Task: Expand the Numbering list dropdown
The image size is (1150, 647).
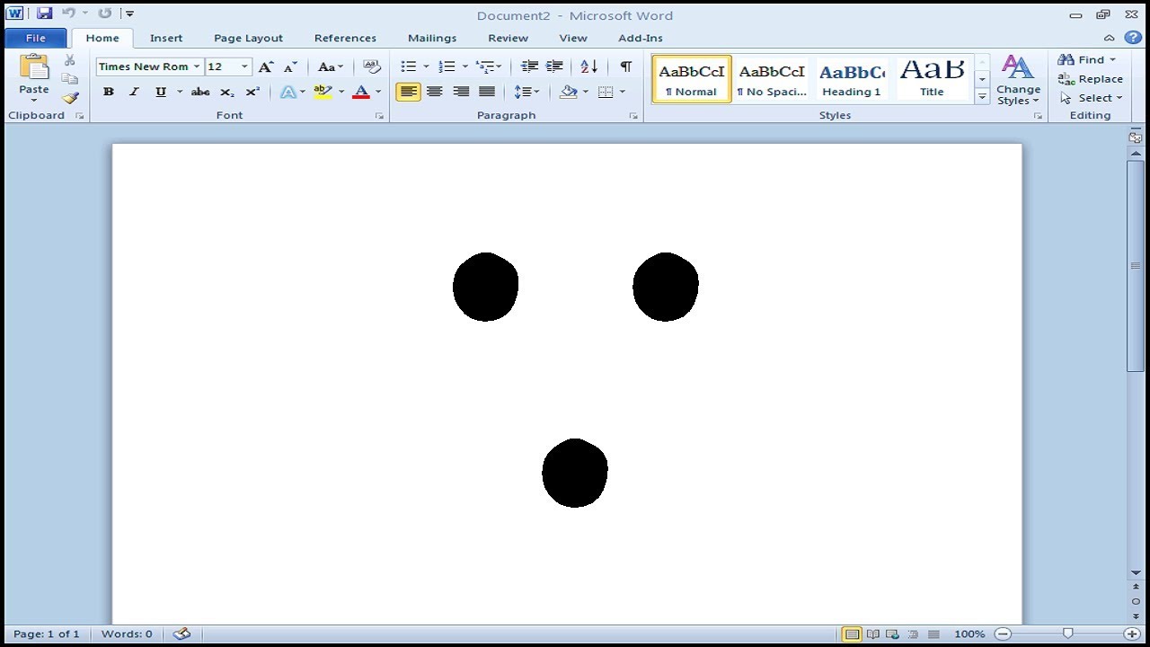Action: coord(464,66)
